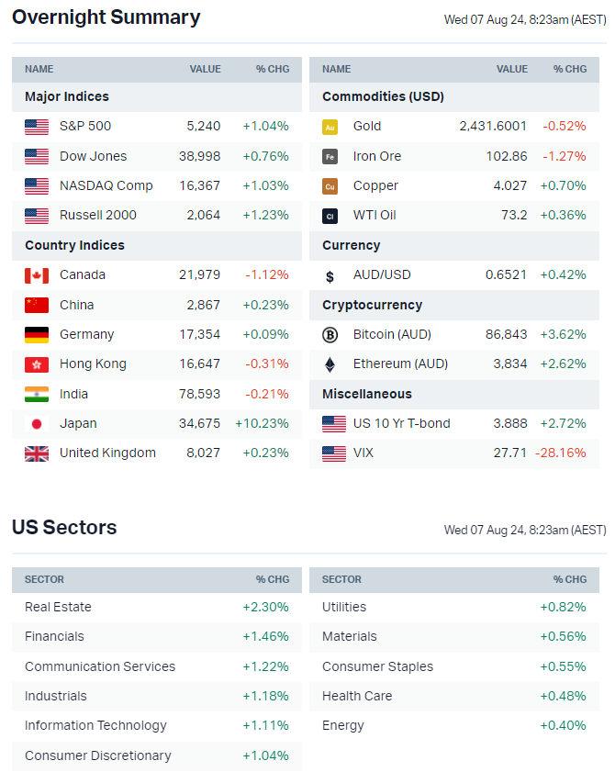The height and width of the screenshot is (772, 615).
Task: Click the % CHG header in Commodities table
Action: point(570,70)
